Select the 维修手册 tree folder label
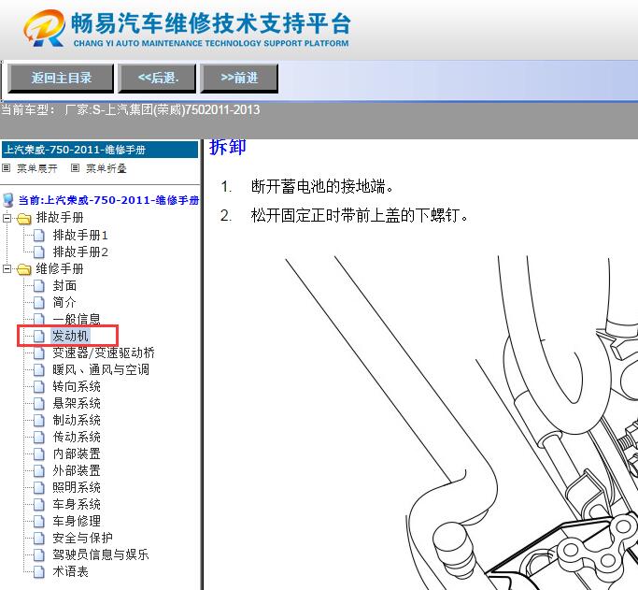The image size is (638, 590). pos(60,268)
